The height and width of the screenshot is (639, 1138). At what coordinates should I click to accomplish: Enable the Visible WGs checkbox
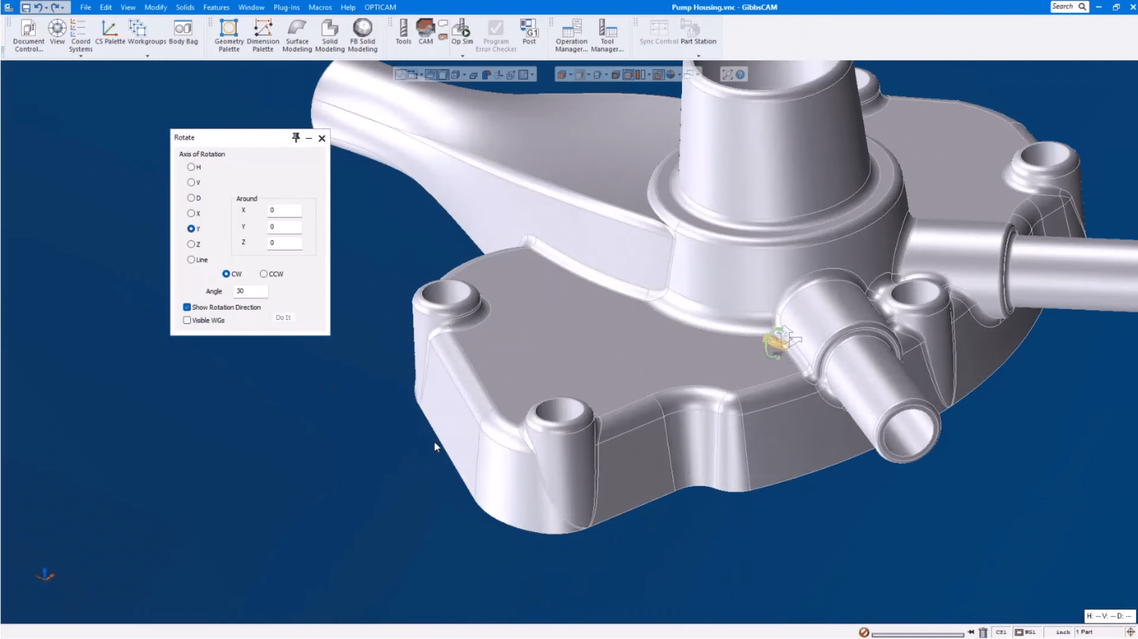pyautogui.click(x=187, y=320)
